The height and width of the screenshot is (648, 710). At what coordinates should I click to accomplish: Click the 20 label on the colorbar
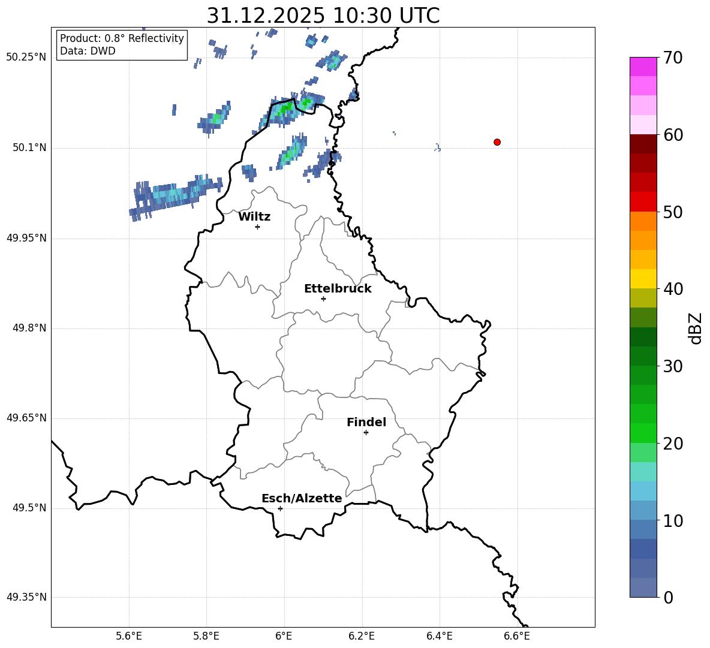(x=673, y=444)
